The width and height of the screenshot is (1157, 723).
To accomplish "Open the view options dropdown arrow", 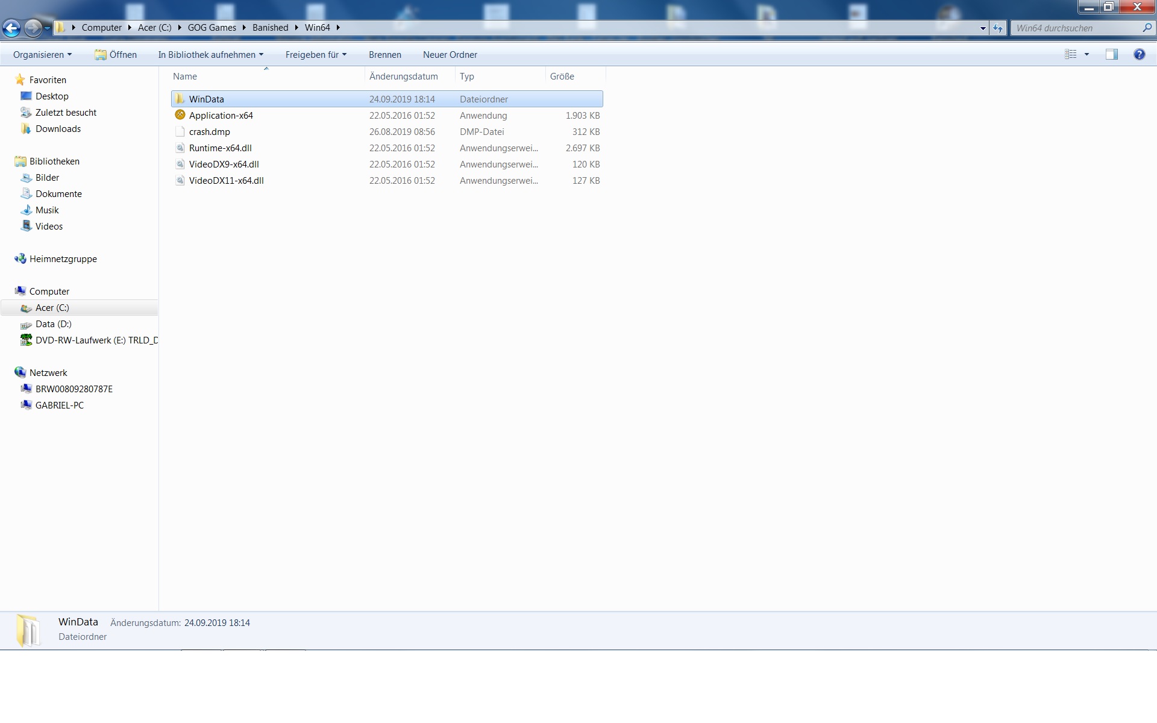I will 1086,54.
